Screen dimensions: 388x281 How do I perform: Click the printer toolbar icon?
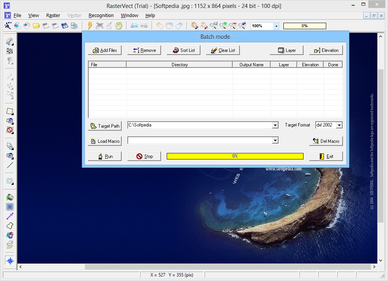click(74, 25)
